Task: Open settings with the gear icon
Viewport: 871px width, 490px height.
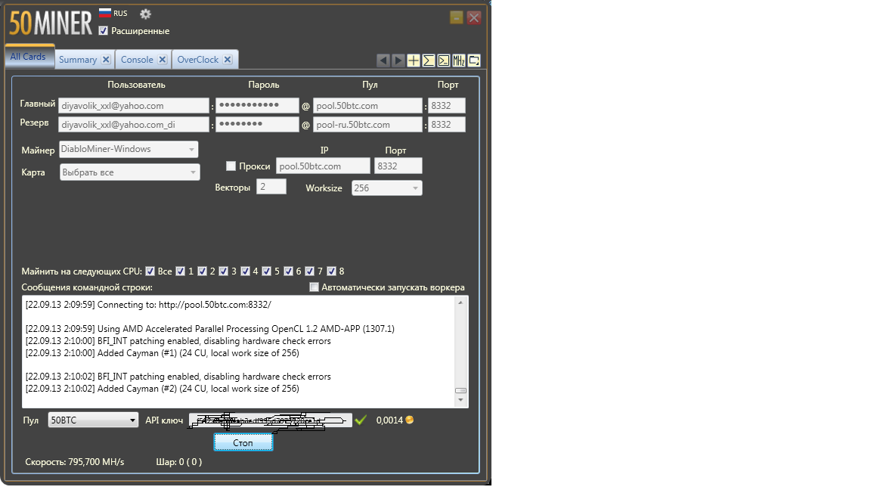Action: pyautogui.click(x=145, y=14)
